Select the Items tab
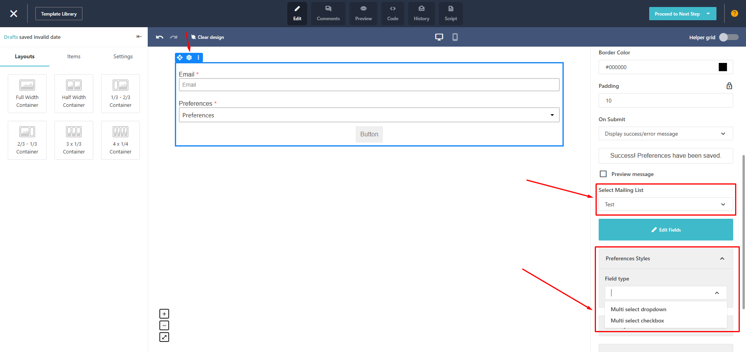This screenshot has width=746, height=352. (x=74, y=57)
